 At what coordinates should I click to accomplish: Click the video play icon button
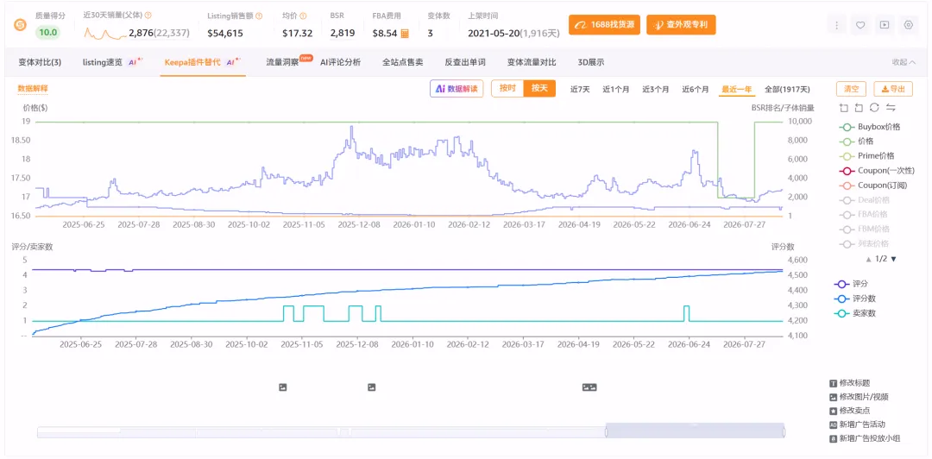click(885, 25)
